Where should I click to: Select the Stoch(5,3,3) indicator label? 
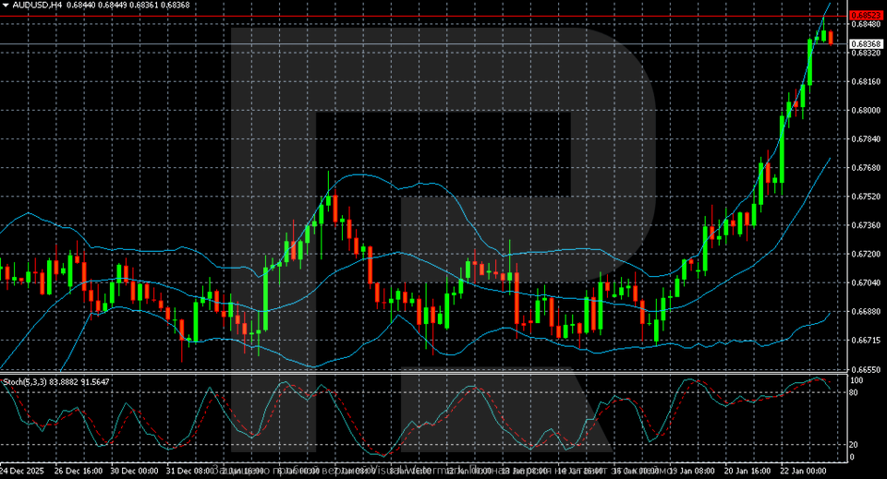26,381
